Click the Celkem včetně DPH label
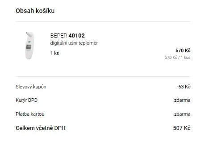This screenshot has height=163, width=209. 41,128
